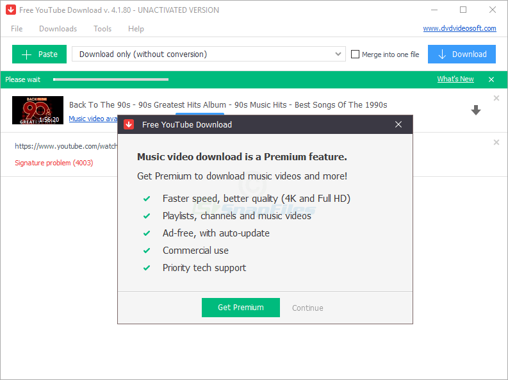Click the Faster speed, better quality line
The image size is (508, 380).
256,199
